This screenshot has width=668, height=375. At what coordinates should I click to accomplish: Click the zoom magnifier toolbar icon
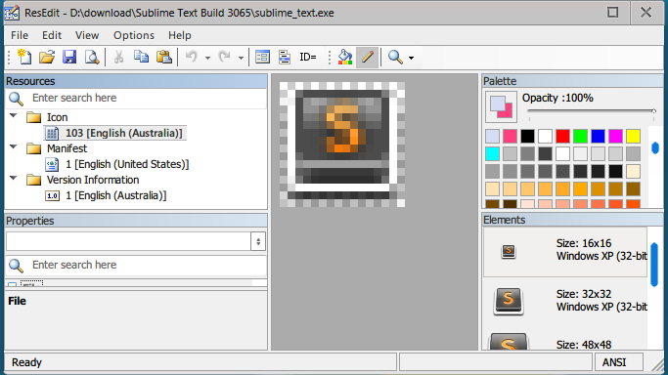click(x=395, y=57)
